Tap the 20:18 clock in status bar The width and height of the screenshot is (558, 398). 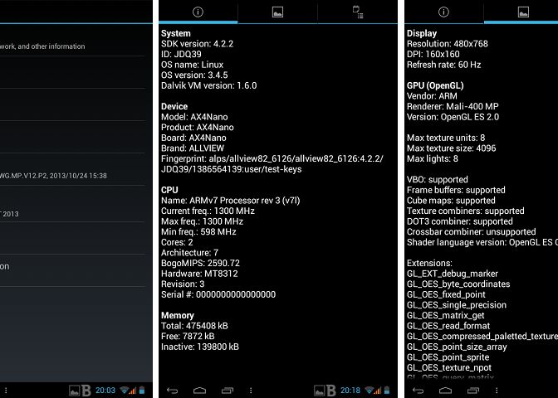point(350,390)
